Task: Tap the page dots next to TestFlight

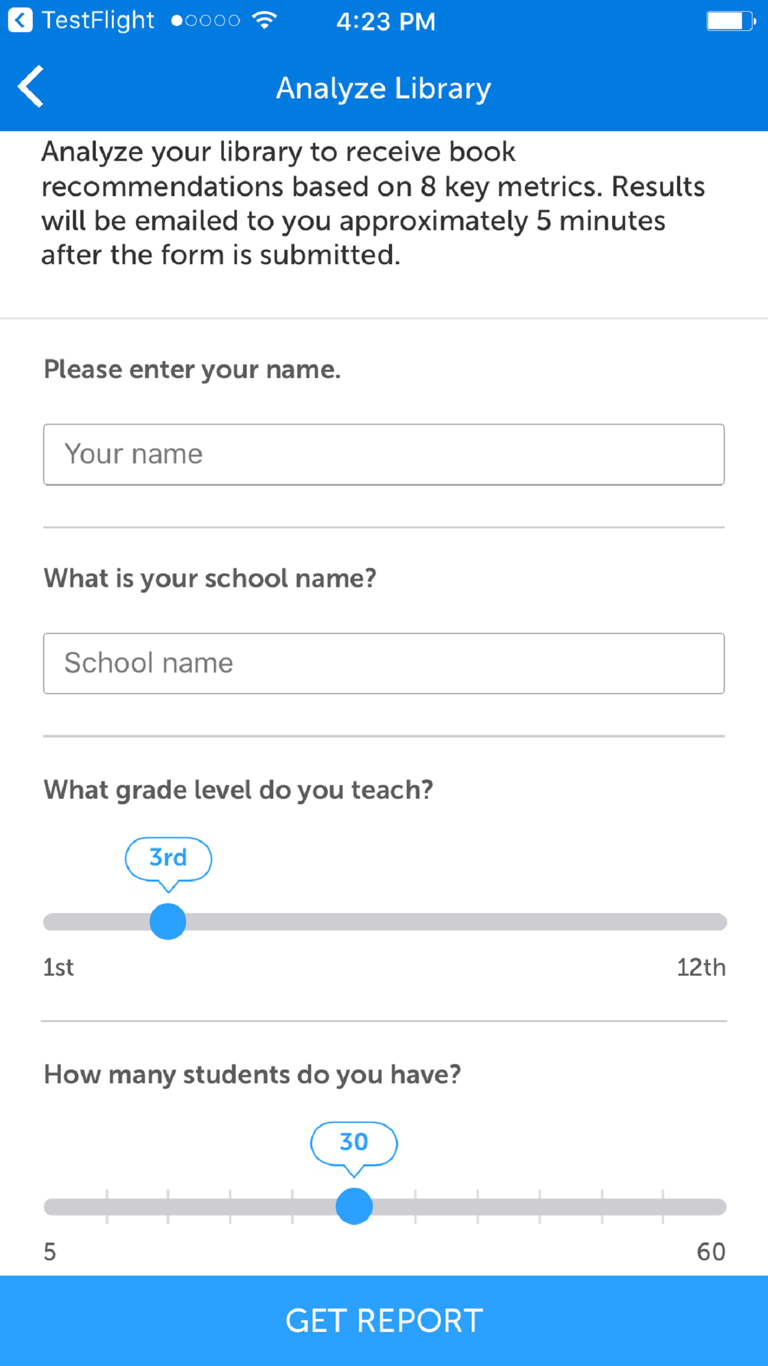Action: (204, 20)
